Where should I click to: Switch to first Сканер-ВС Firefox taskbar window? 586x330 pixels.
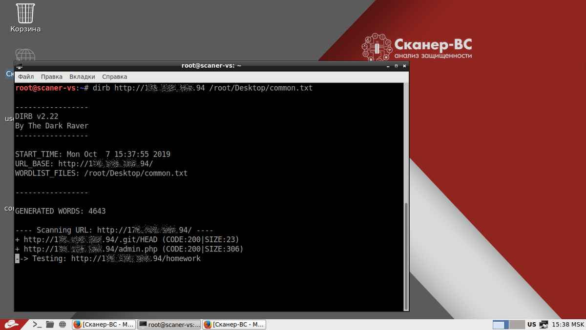pyautogui.click(x=103, y=324)
